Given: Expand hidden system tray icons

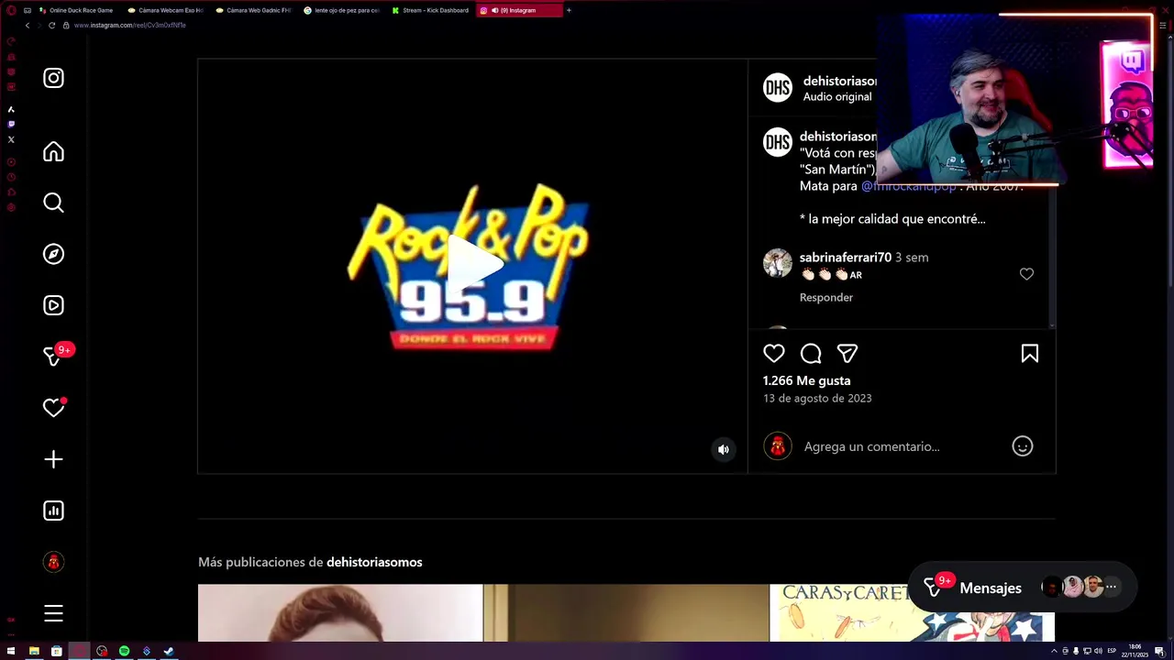Looking at the screenshot, I should pyautogui.click(x=1054, y=651).
